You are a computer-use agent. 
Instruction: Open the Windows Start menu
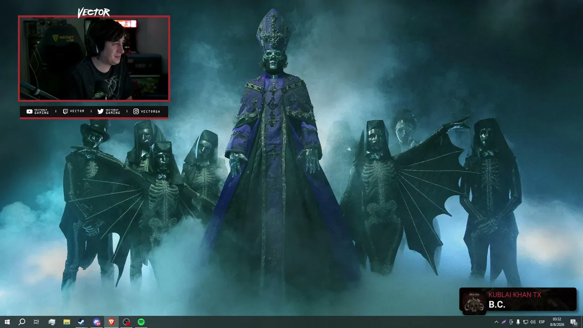pos(7,322)
